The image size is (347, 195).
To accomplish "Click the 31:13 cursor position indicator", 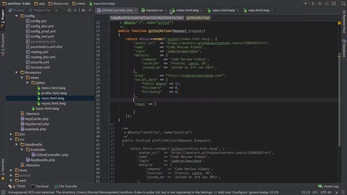I will [x=306, y=192].
